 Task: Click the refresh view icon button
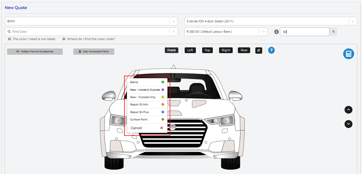(x=259, y=50)
